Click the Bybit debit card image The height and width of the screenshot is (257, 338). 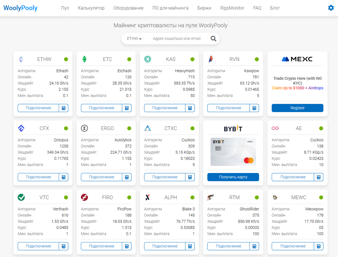[x=233, y=152]
